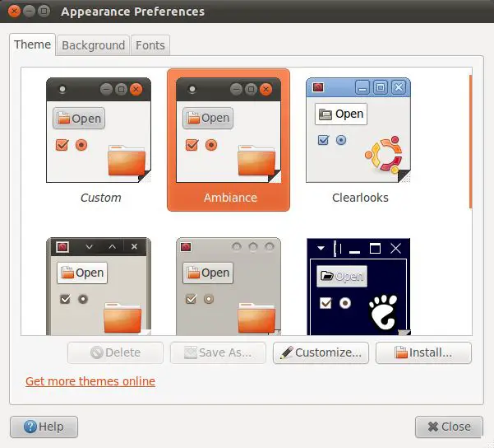Click the Ubuntu logo in Clearlooks preview
Image resolution: width=494 pixels, height=448 pixels.
(382, 156)
